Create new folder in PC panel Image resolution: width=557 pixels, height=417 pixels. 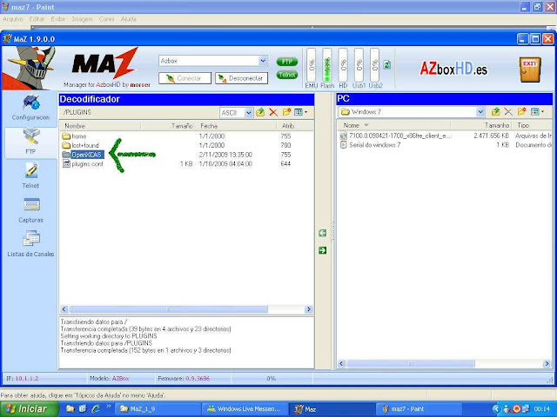[521, 112]
